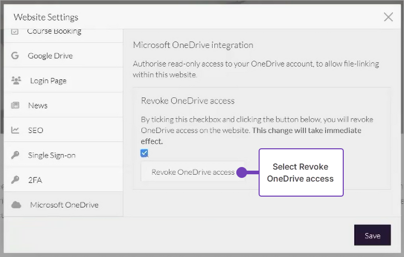Select the 2FA menu entry

pyautogui.click(x=35, y=180)
